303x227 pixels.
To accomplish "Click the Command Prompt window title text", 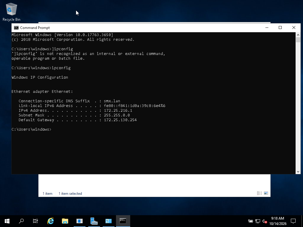I will 35,28.
